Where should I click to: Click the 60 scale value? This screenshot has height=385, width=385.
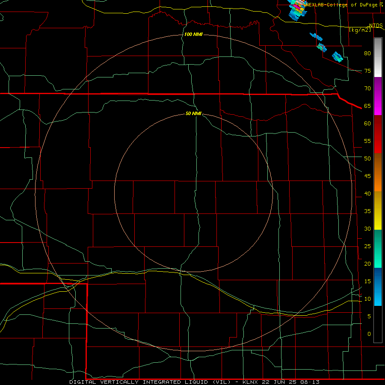(367, 124)
